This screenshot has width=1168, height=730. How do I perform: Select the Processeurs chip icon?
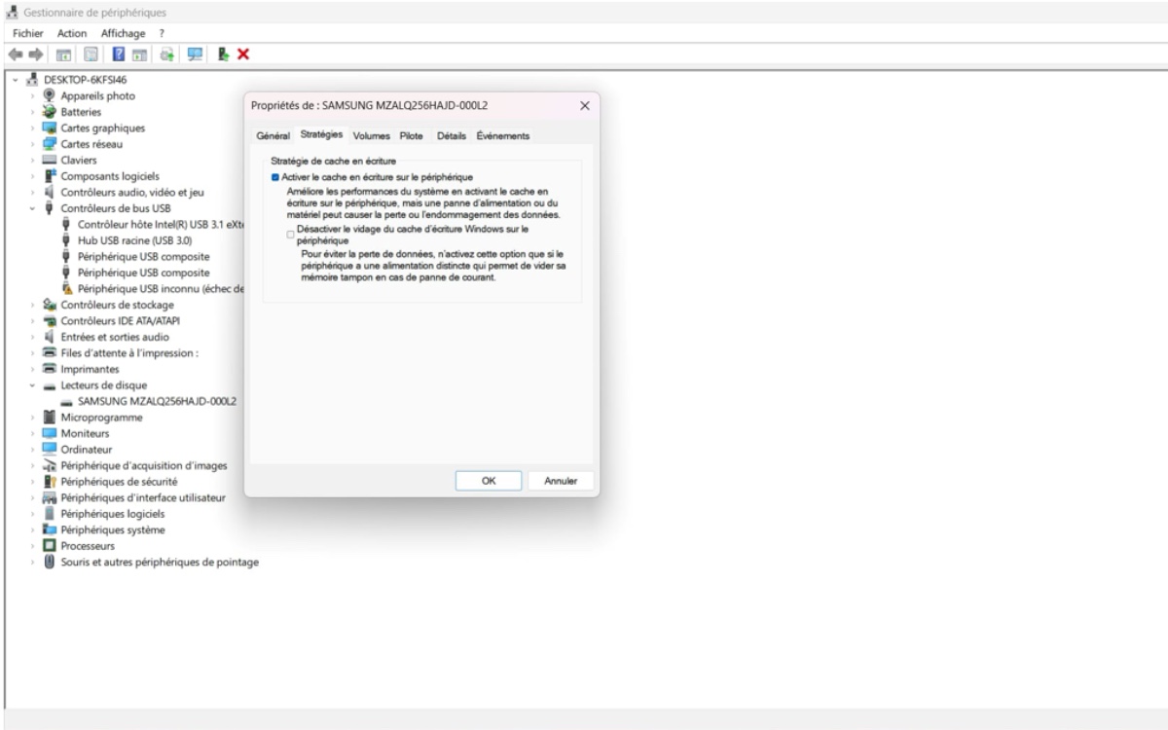click(x=50, y=546)
